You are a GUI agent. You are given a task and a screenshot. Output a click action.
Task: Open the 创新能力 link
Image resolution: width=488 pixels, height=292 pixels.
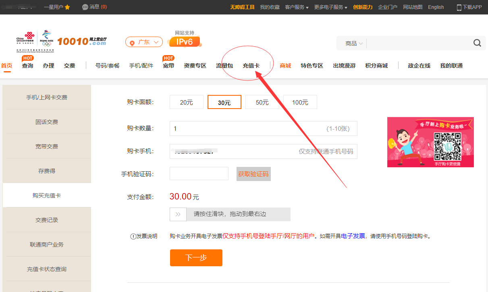pyautogui.click(x=363, y=7)
